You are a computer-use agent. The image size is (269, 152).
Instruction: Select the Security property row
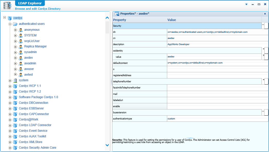tap(187, 26)
